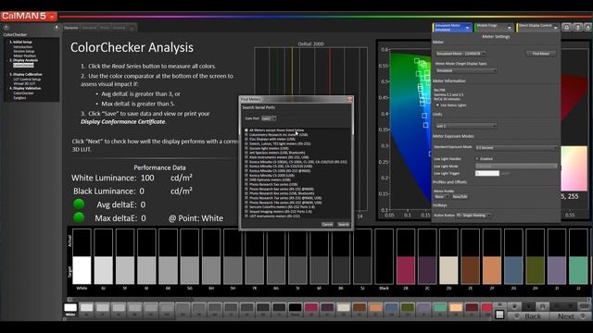This screenshot has width=593, height=333.
Task: Click the help question mark icon at top right
Action: pyautogui.click(x=577, y=27)
